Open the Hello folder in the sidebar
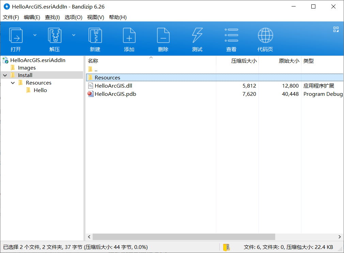The height and width of the screenshot is (253, 344). (40, 90)
